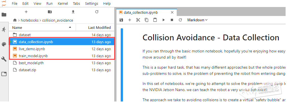287x102 pixels.
Task: Cut selected cell with scissors icon
Action: (138, 20)
